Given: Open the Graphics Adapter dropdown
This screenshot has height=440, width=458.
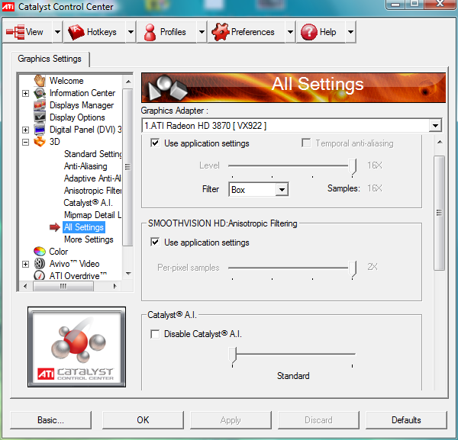Looking at the screenshot, I should click(x=435, y=126).
